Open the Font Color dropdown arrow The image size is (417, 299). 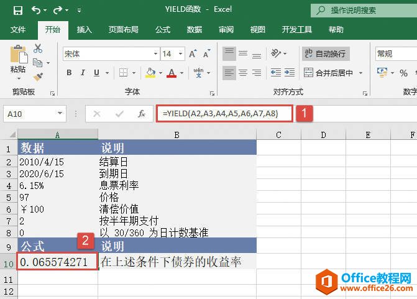(x=181, y=73)
